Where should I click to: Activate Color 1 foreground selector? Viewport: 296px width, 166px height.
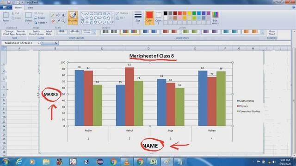149,18
